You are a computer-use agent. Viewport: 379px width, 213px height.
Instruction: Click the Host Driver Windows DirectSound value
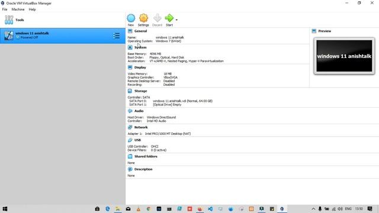[x=161, y=117]
